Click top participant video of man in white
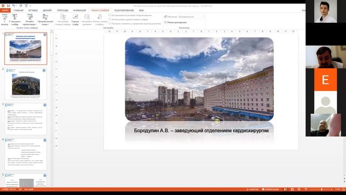 click(325, 11)
